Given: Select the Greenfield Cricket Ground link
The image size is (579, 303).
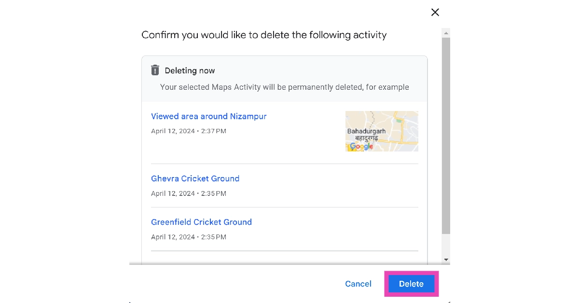Looking at the screenshot, I should coord(201,222).
